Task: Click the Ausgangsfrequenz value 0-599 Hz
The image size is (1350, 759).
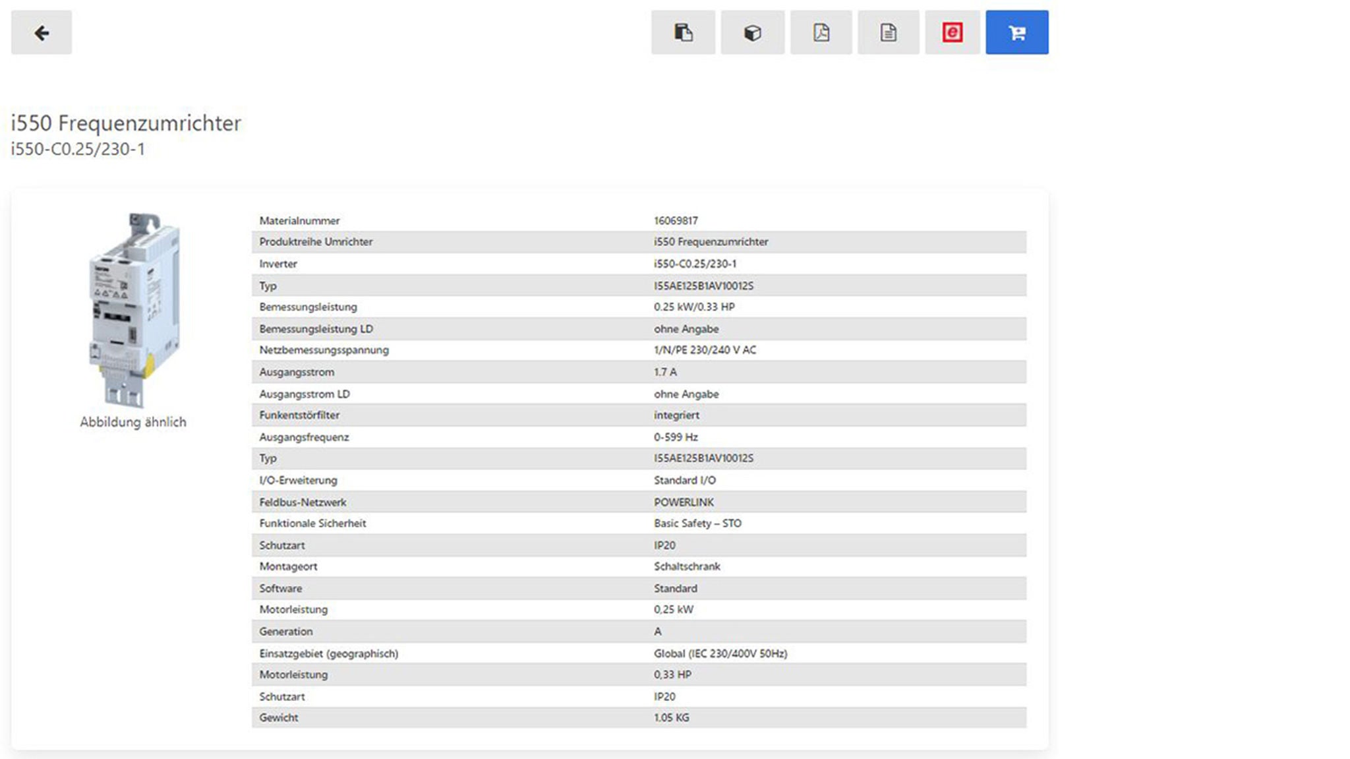Action: click(x=676, y=437)
